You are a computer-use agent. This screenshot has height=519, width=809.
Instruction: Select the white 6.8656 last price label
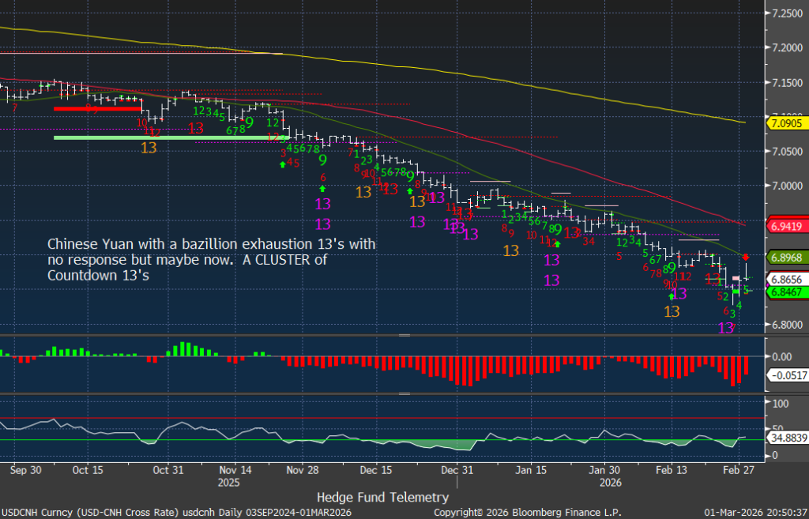[x=785, y=279]
